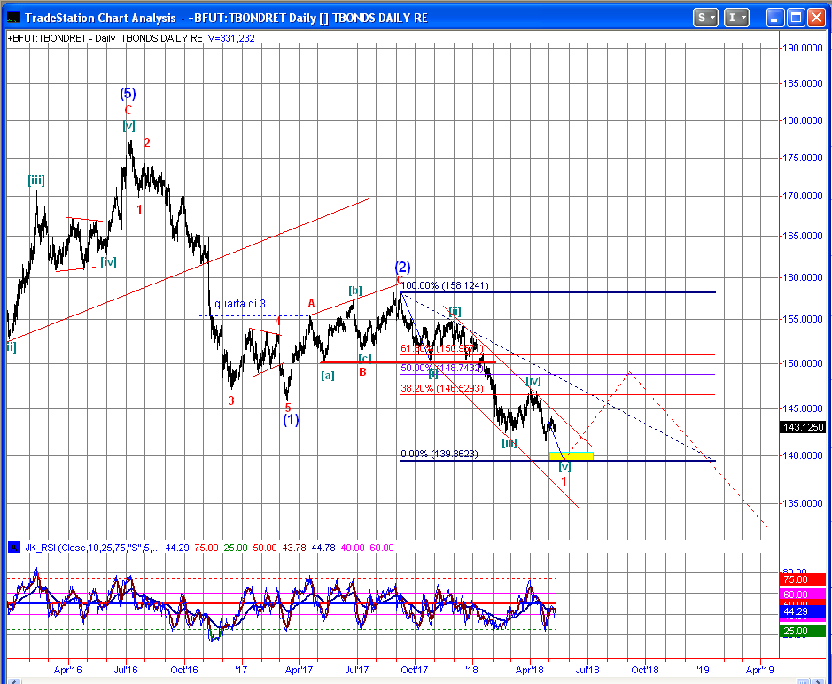Viewport: 832px width, 684px height.
Task: Click the volume value 'V=331,232'
Action: pos(231,38)
